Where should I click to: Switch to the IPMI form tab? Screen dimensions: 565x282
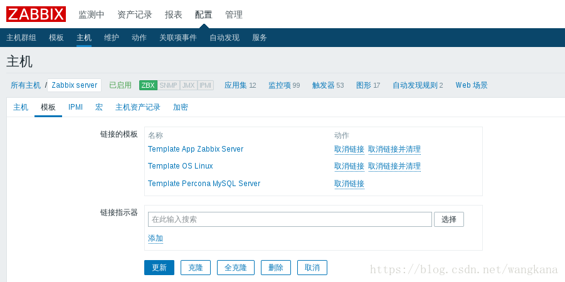(x=76, y=107)
